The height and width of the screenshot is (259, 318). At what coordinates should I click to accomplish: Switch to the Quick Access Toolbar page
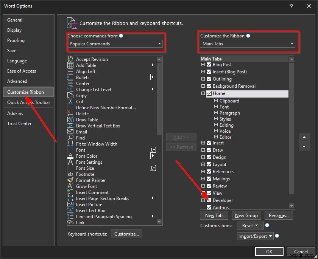pos(29,102)
